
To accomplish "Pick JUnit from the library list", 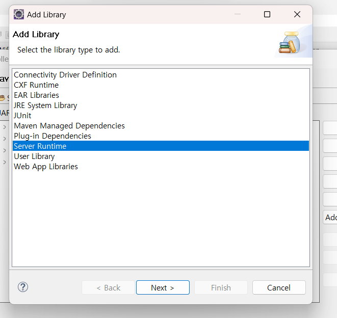I will (x=161, y=116).
